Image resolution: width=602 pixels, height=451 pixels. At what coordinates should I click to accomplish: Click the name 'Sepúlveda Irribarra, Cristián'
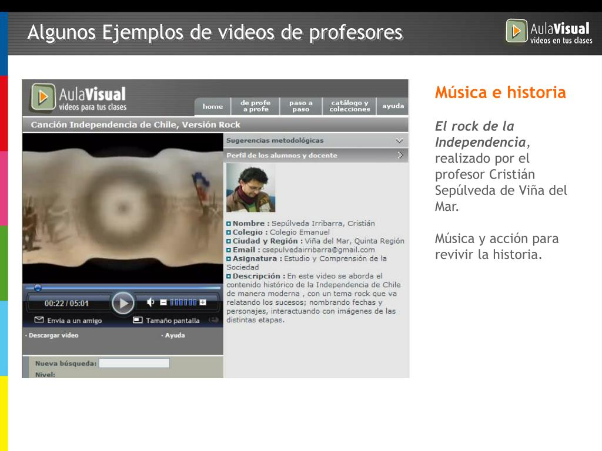323,223
